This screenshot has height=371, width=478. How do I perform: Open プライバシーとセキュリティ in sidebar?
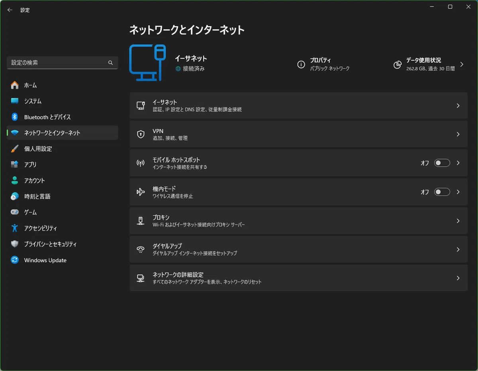coord(63,244)
